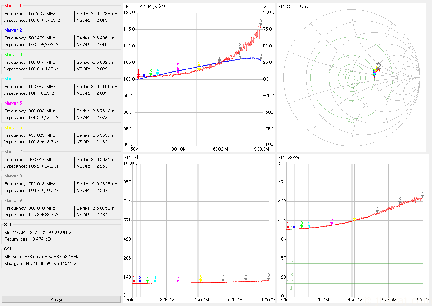Click the S11 R+jX chart title
Image resolution: width=432 pixels, height=306 pixels.
click(152, 6)
